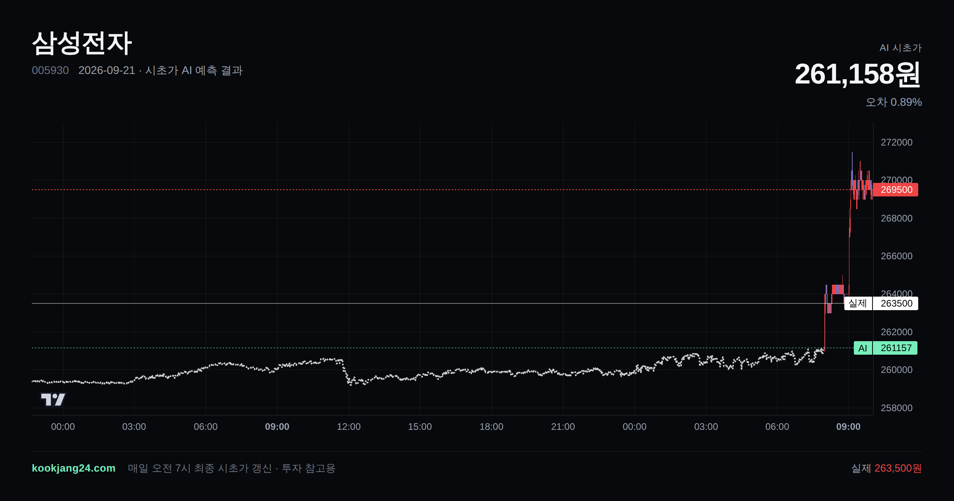954x501 pixels.
Task: Click the footer note 매일 오전 7시 최종 시초가 갱신
Action: 200,468
